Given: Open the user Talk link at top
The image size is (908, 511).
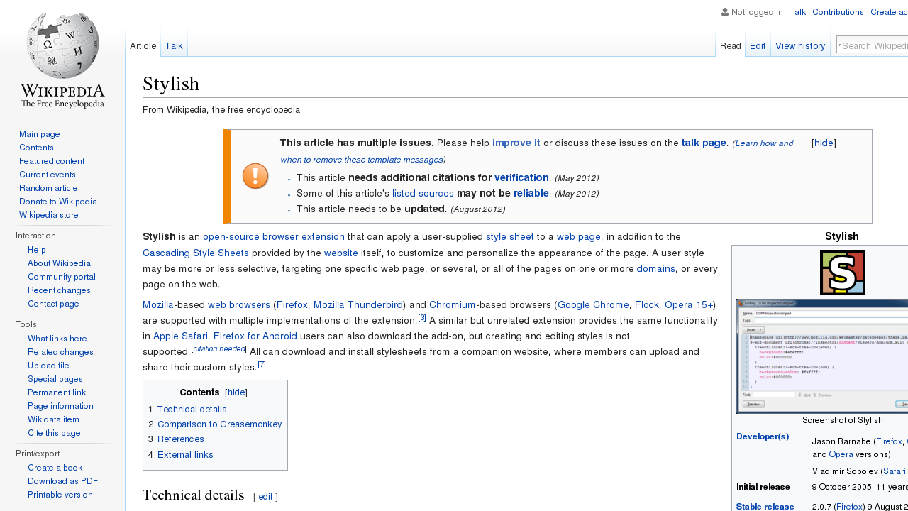Looking at the screenshot, I should (797, 12).
